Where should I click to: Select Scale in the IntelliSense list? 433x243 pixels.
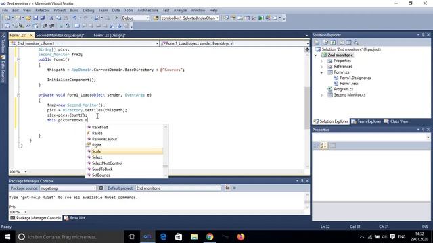click(124, 151)
